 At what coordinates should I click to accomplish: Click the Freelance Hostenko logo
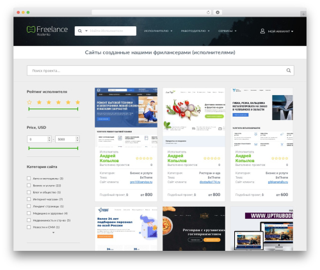47,31
